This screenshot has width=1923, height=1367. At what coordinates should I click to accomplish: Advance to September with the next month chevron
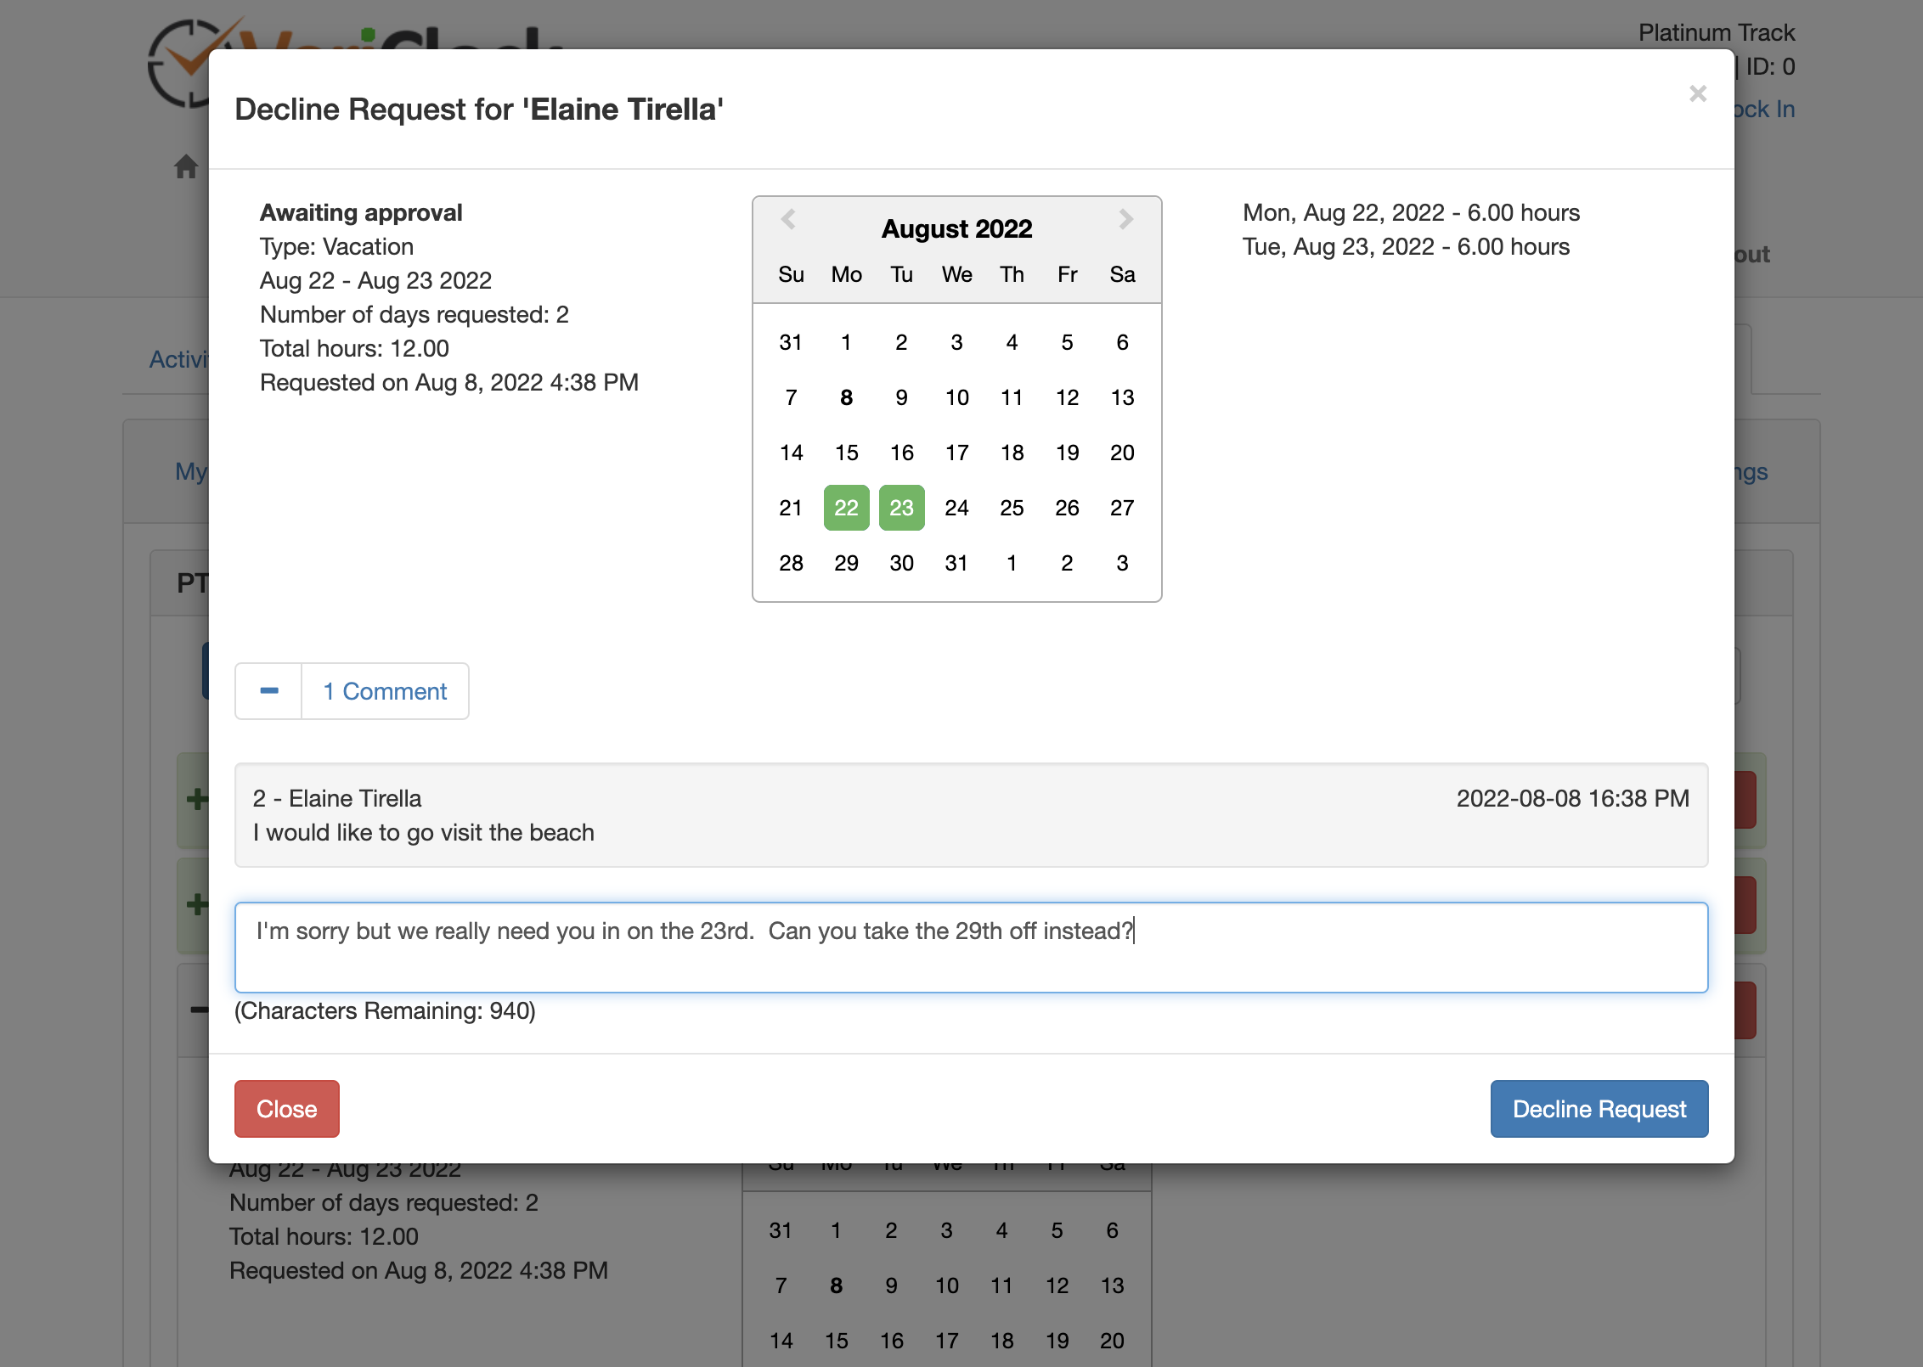[1125, 220]
